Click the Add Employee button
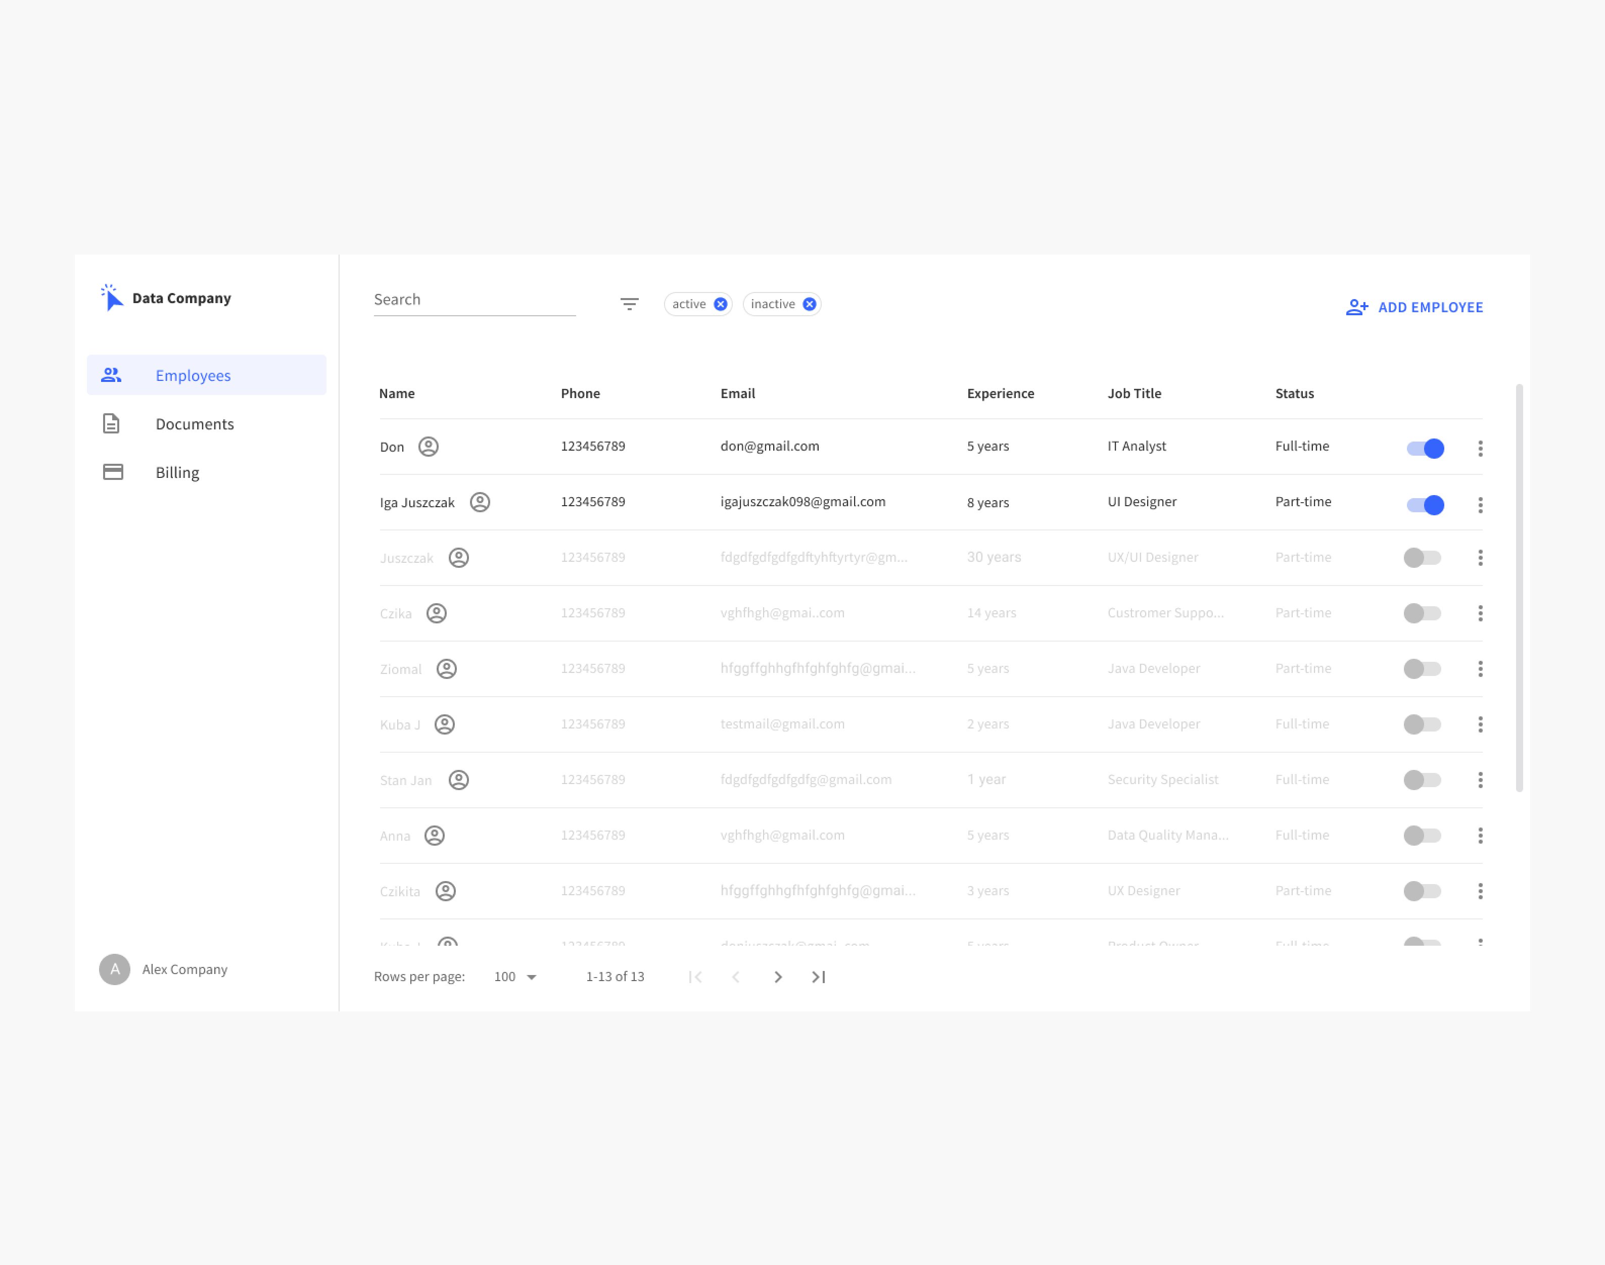This screenshot has height=1265, width=1605. coord(1414,307)
